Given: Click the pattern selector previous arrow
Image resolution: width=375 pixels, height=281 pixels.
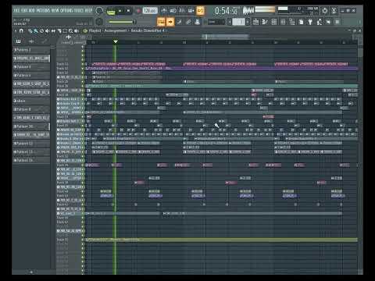Looking at the screenshot, I should (x=230, y=22).
